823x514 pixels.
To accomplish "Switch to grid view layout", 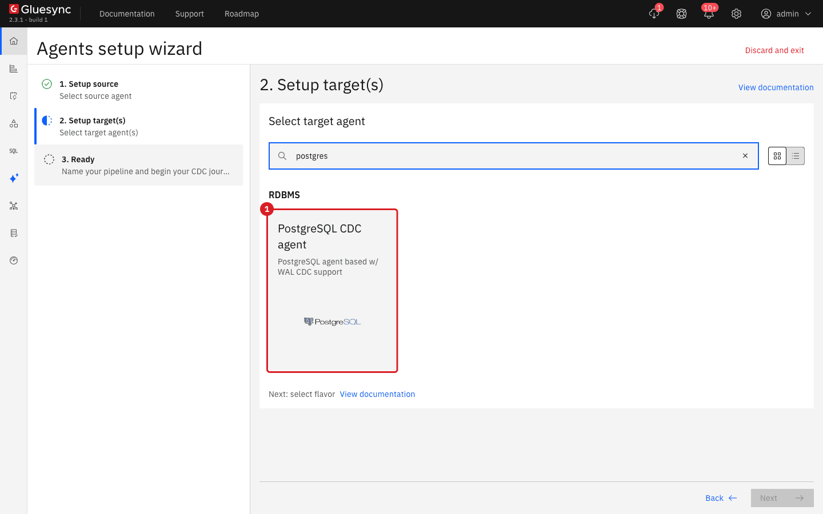I will [x=777, y=156].
